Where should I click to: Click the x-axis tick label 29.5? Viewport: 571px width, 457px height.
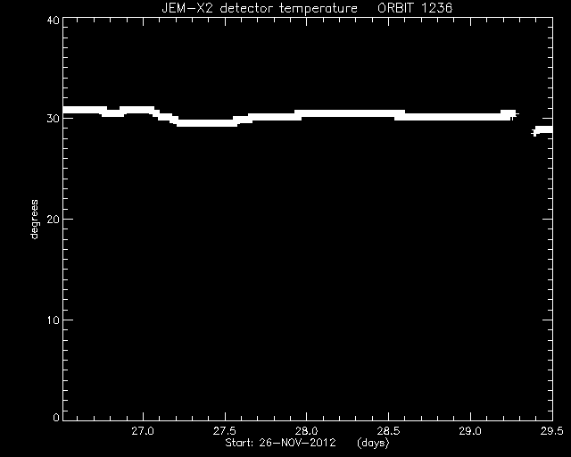click(552, 431)
